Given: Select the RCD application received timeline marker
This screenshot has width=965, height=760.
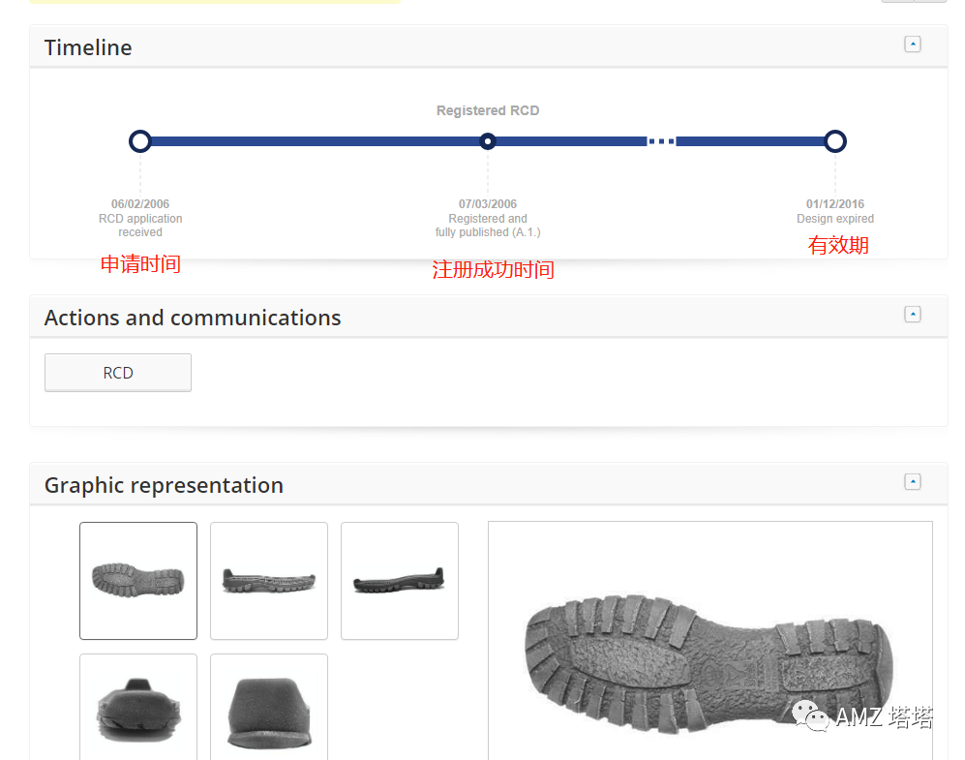Looking at the screenshot, I should pyautogui.click(x=140, y=141).
